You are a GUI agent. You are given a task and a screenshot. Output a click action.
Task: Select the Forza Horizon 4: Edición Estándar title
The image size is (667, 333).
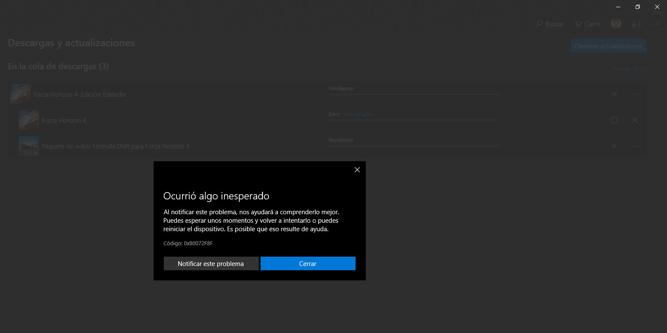80,95
